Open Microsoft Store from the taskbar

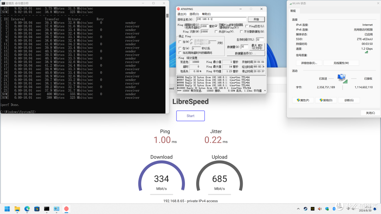[37, 209]
